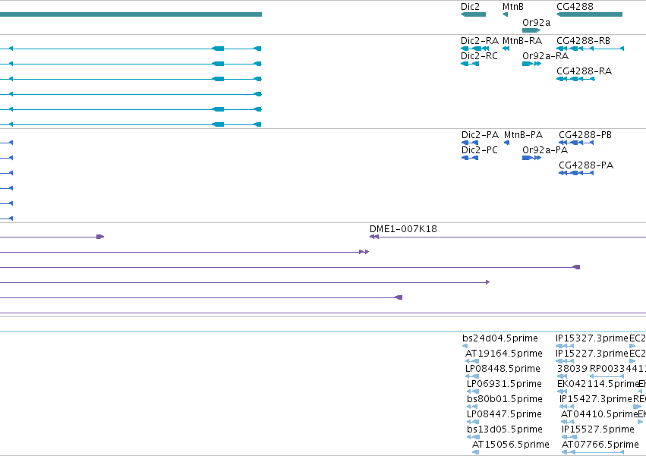646x456 pixels.
Task: Select the IP15427.3prime EST label
Action: [x=596, y=399]
